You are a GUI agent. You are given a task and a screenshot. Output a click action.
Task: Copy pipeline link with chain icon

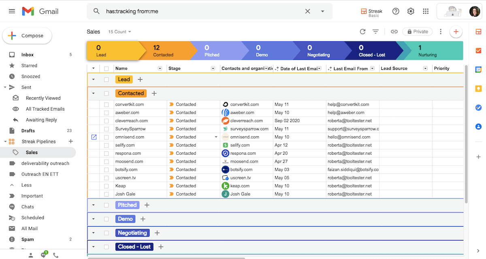click(394, 32)
